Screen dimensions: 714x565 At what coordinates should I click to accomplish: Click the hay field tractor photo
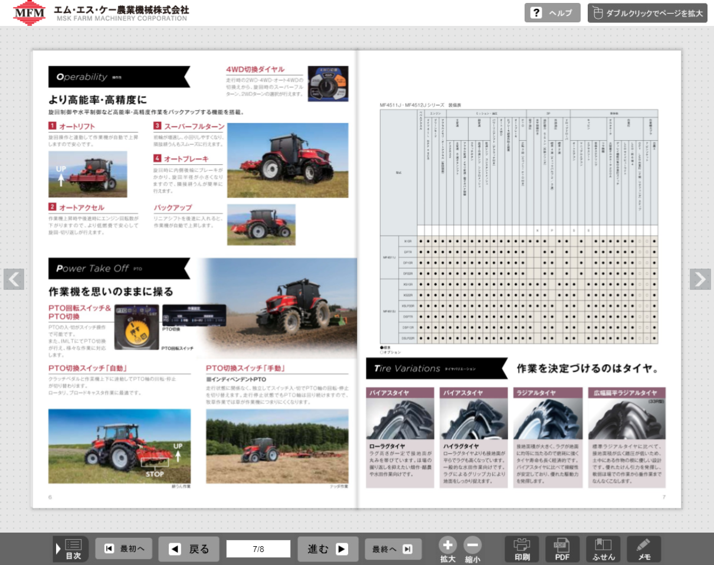coord(277,446)
